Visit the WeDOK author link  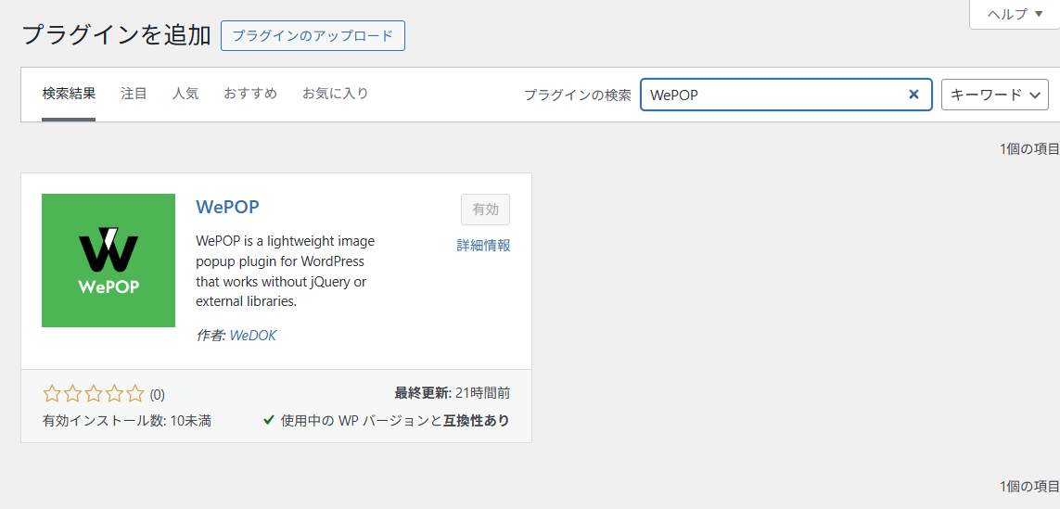click(x=252, y=336)
